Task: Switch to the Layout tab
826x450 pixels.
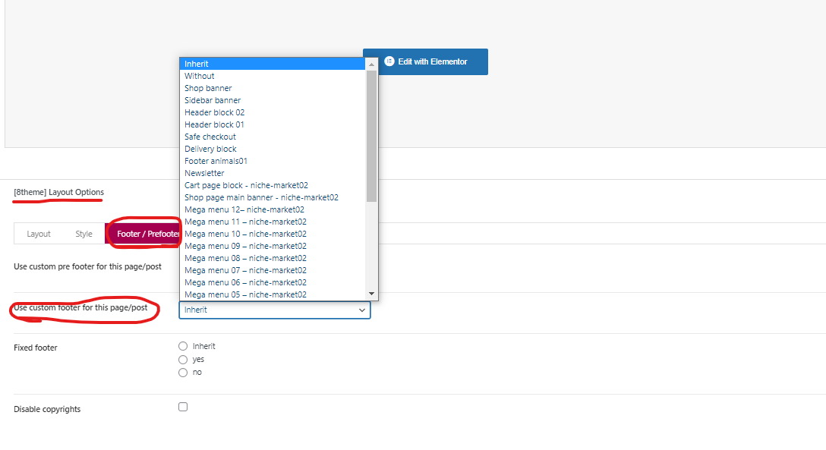Action: coord(39,234)
